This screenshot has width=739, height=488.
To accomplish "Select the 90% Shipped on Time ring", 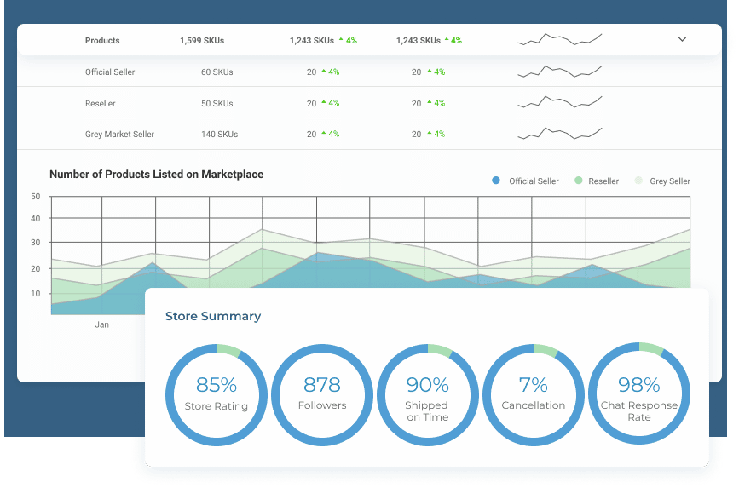I will coord(427,393).
